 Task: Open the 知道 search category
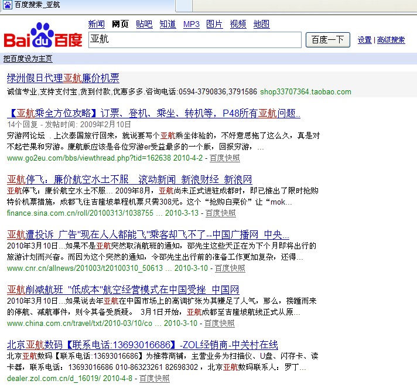168,24
